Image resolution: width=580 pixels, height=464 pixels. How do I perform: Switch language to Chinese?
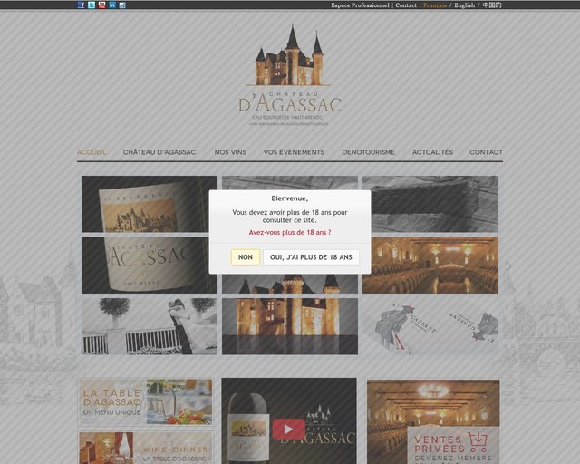click(492, 5)
